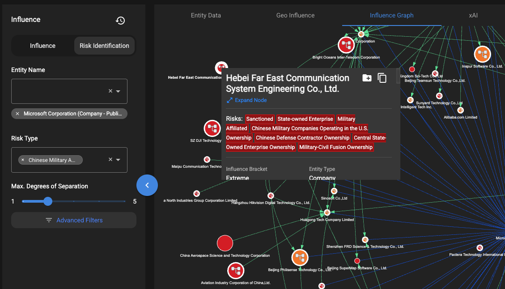Screen dimensions: 505x289
Task: Select the Maipu Communication Technology node
Action: pos(207,159)
